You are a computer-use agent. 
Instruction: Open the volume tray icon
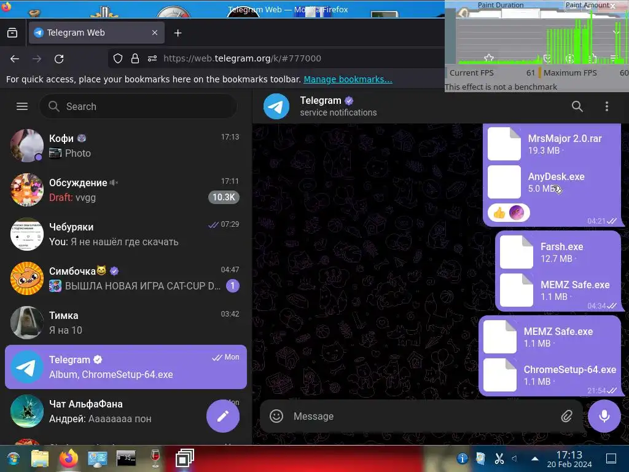click(515, 458)
